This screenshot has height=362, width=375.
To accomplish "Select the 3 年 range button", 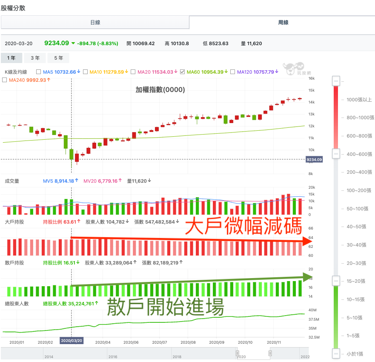I will click(35, 58).
